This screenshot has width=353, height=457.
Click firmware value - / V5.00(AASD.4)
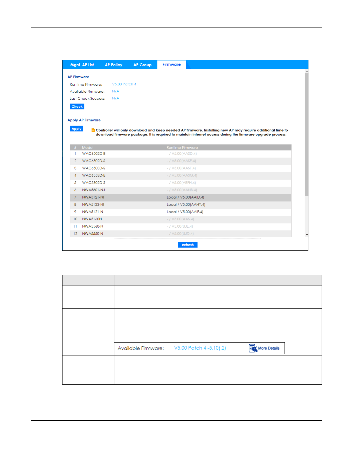click(182, 154)
